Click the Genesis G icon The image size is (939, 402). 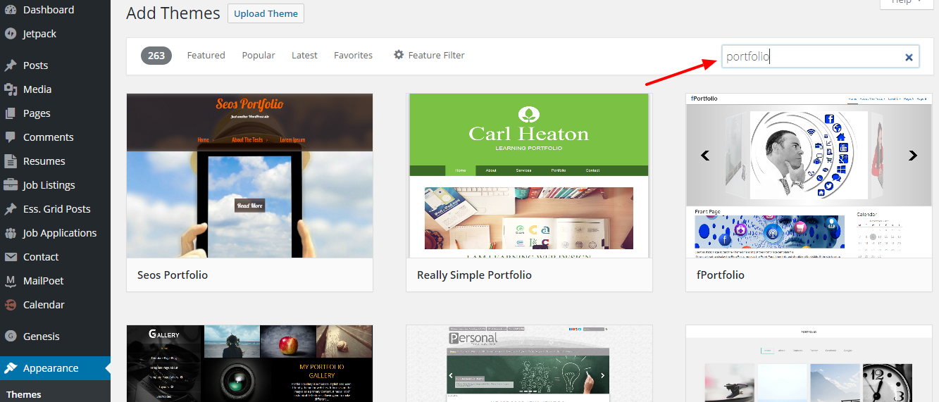(x=11, y=337)
